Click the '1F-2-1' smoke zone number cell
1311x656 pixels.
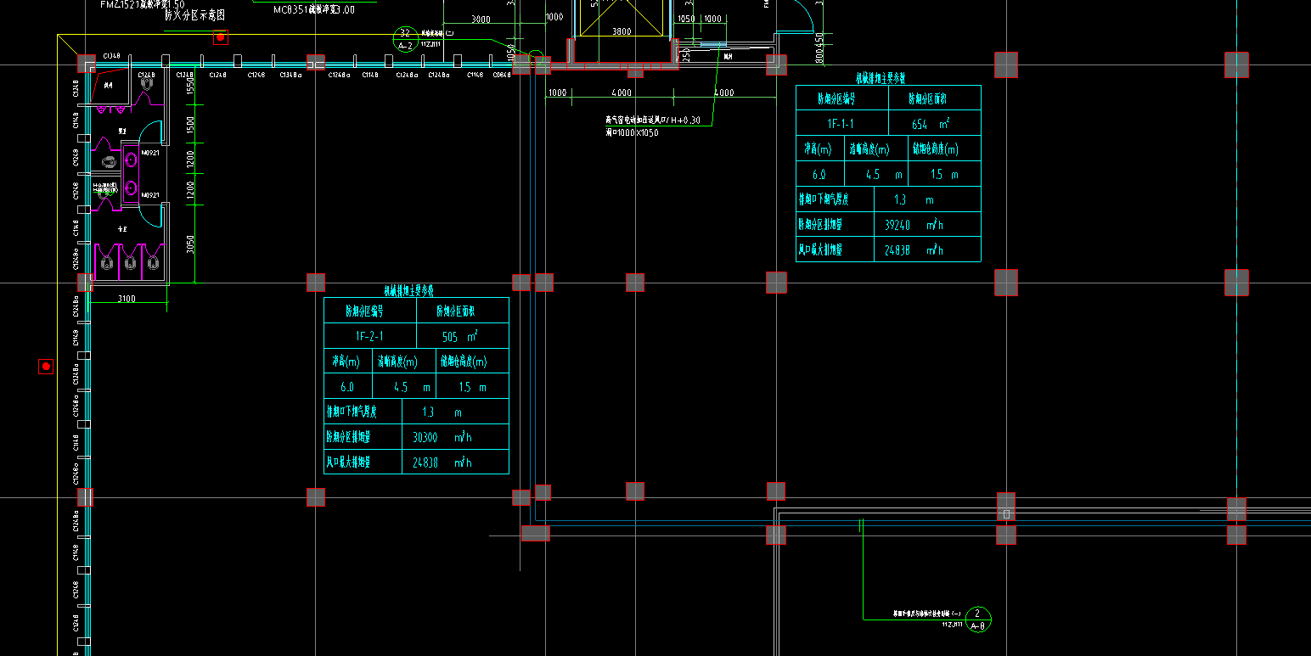click(369, 337)
